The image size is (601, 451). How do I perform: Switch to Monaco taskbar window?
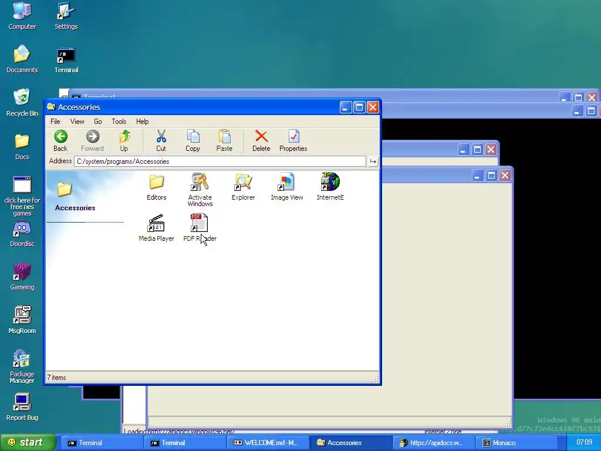coord(516,443)
